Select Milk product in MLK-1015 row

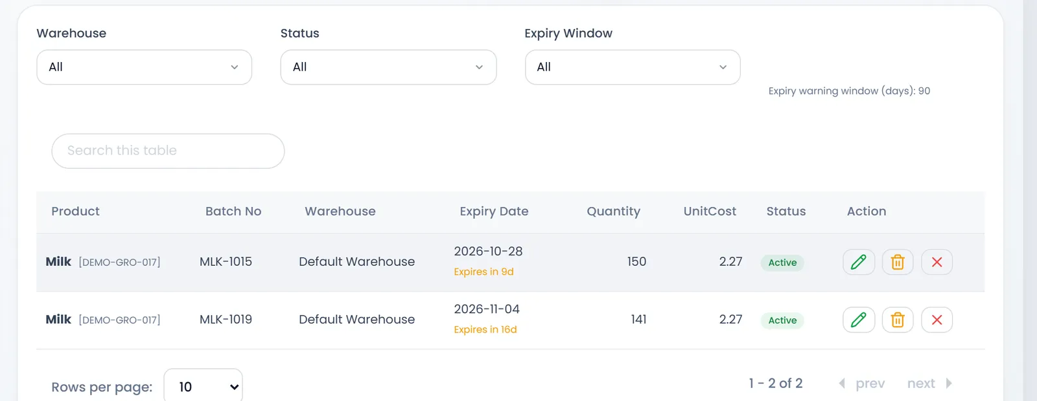(x=58, y=262)
